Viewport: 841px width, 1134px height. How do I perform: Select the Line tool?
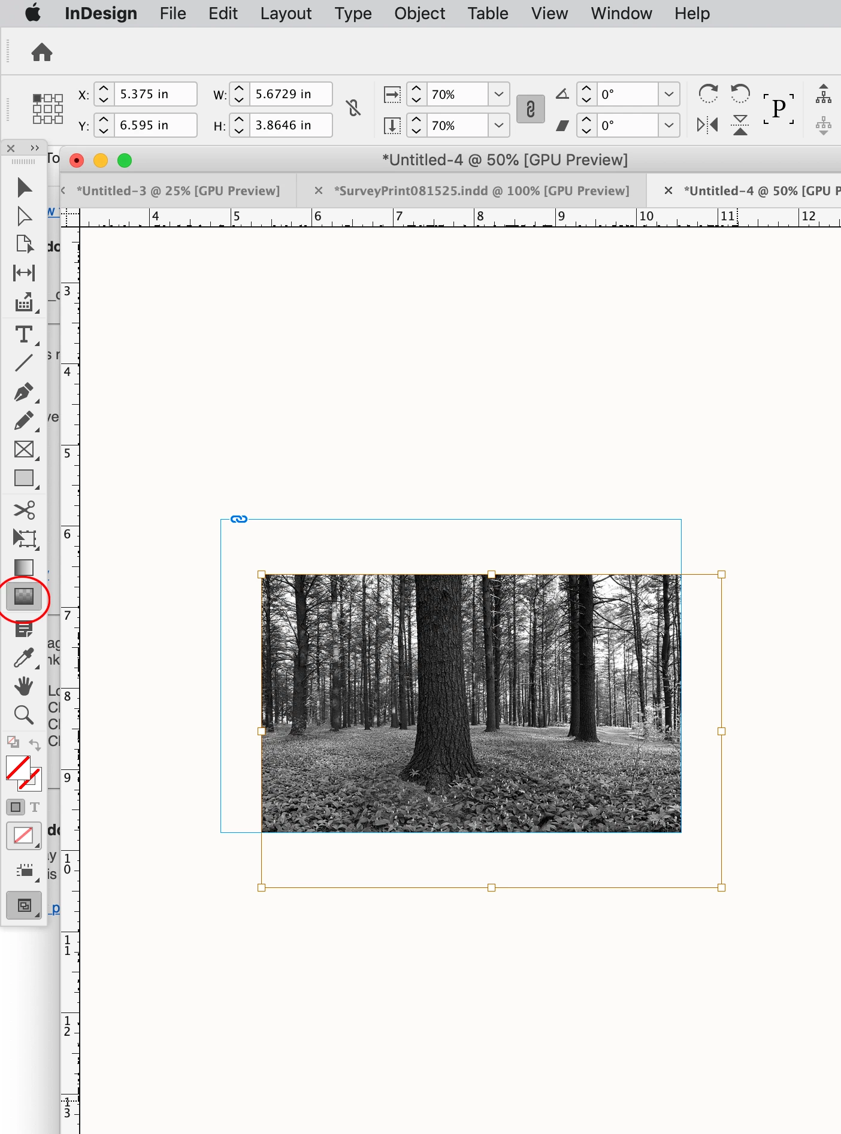(24, 363)
